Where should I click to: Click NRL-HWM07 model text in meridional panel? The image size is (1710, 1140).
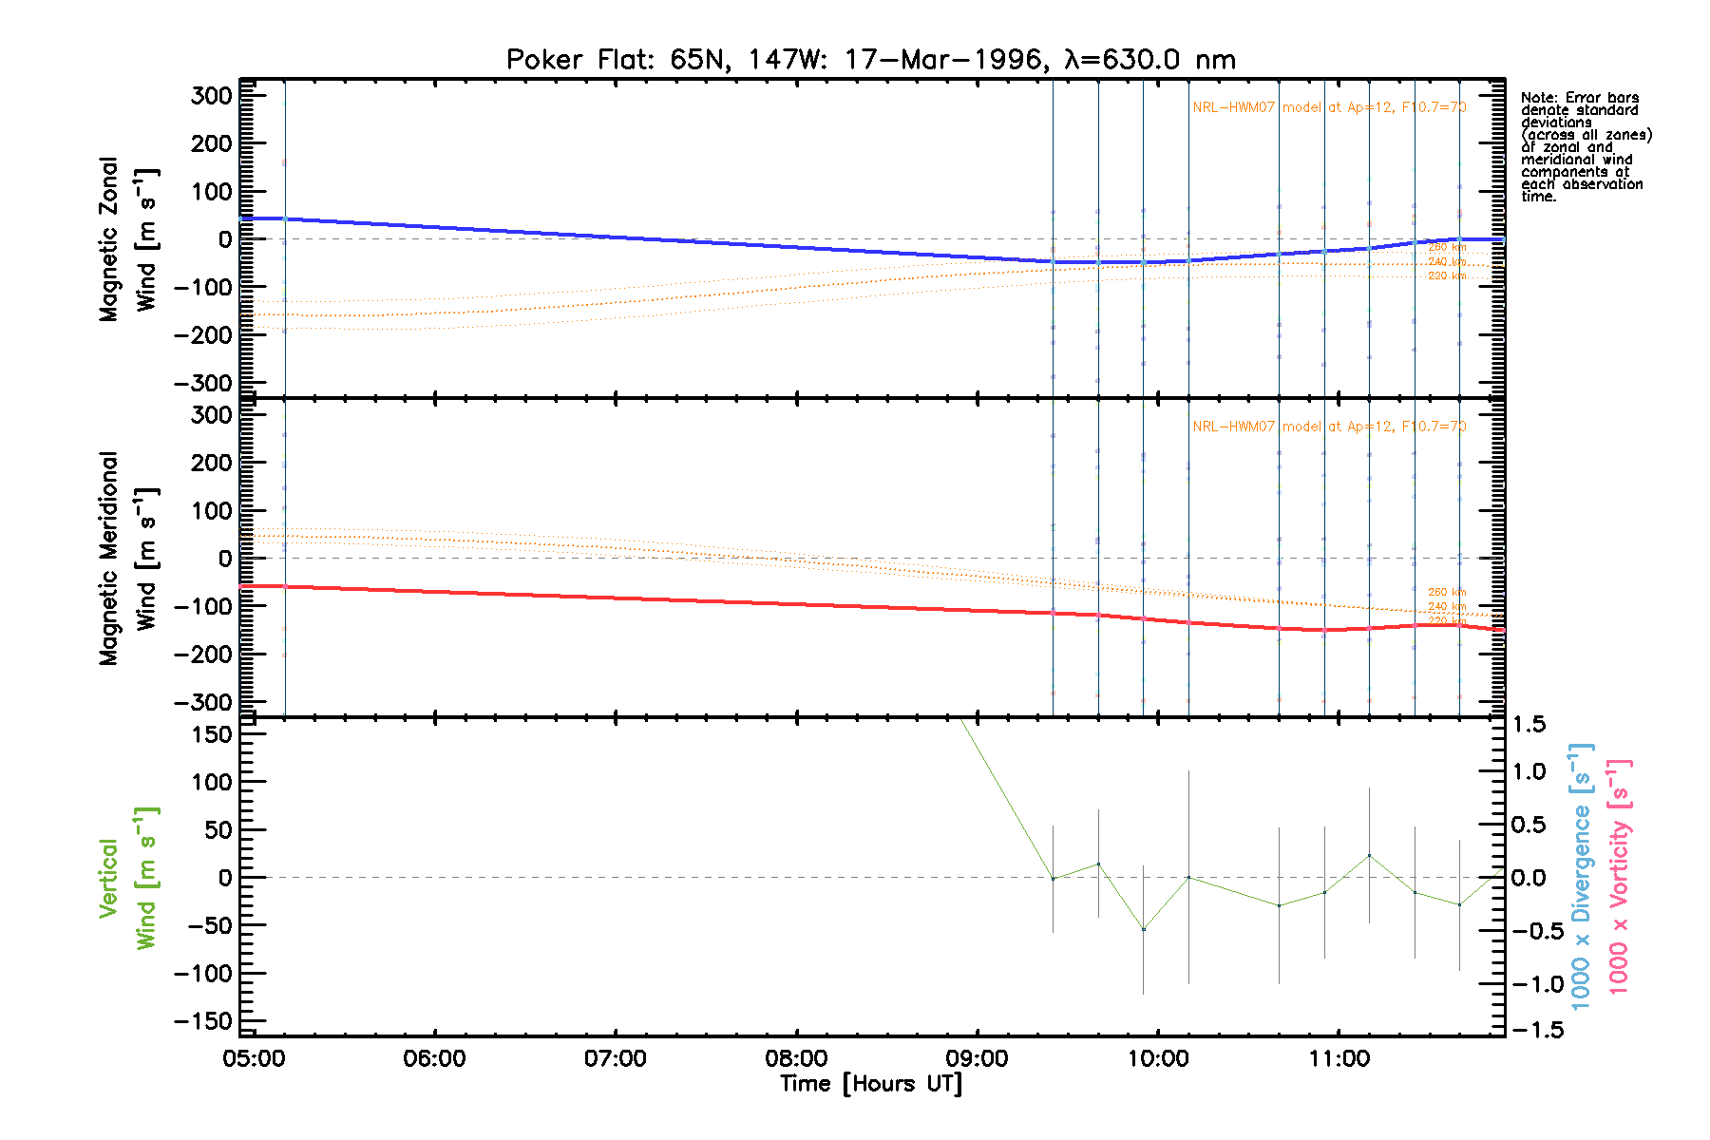click(1328, 427)
